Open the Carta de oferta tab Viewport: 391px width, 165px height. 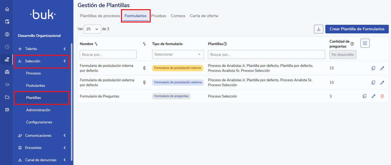coord(204,16)
